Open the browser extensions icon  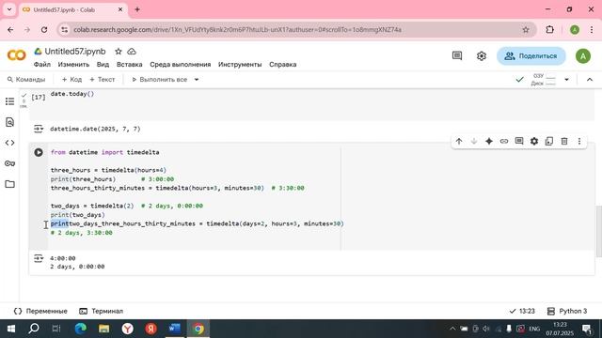point(549,30)
